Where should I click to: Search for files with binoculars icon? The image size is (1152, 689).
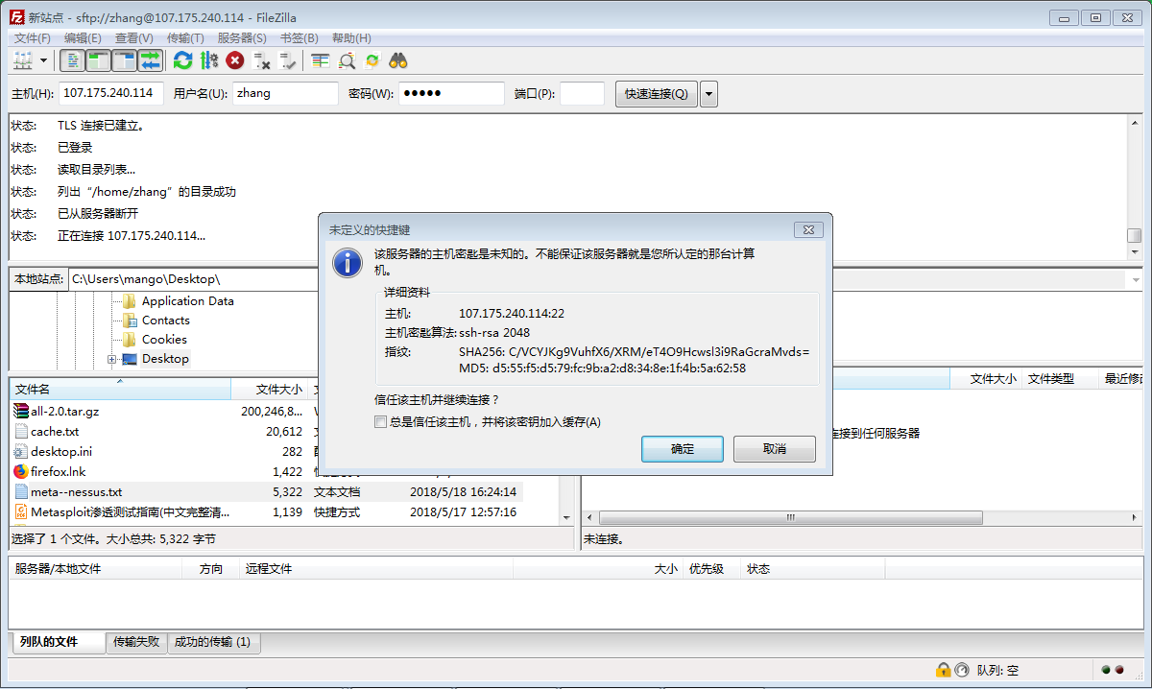(398, 60)
